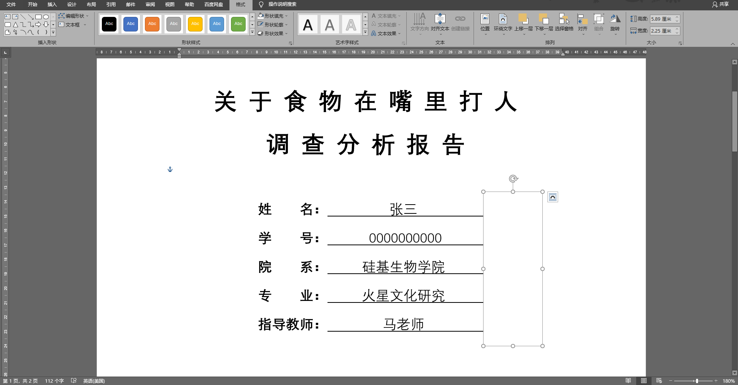This screenshot has height=385, width=738.
Task: Click the layout options icon beside shape
Action: [x=553, y=197]
